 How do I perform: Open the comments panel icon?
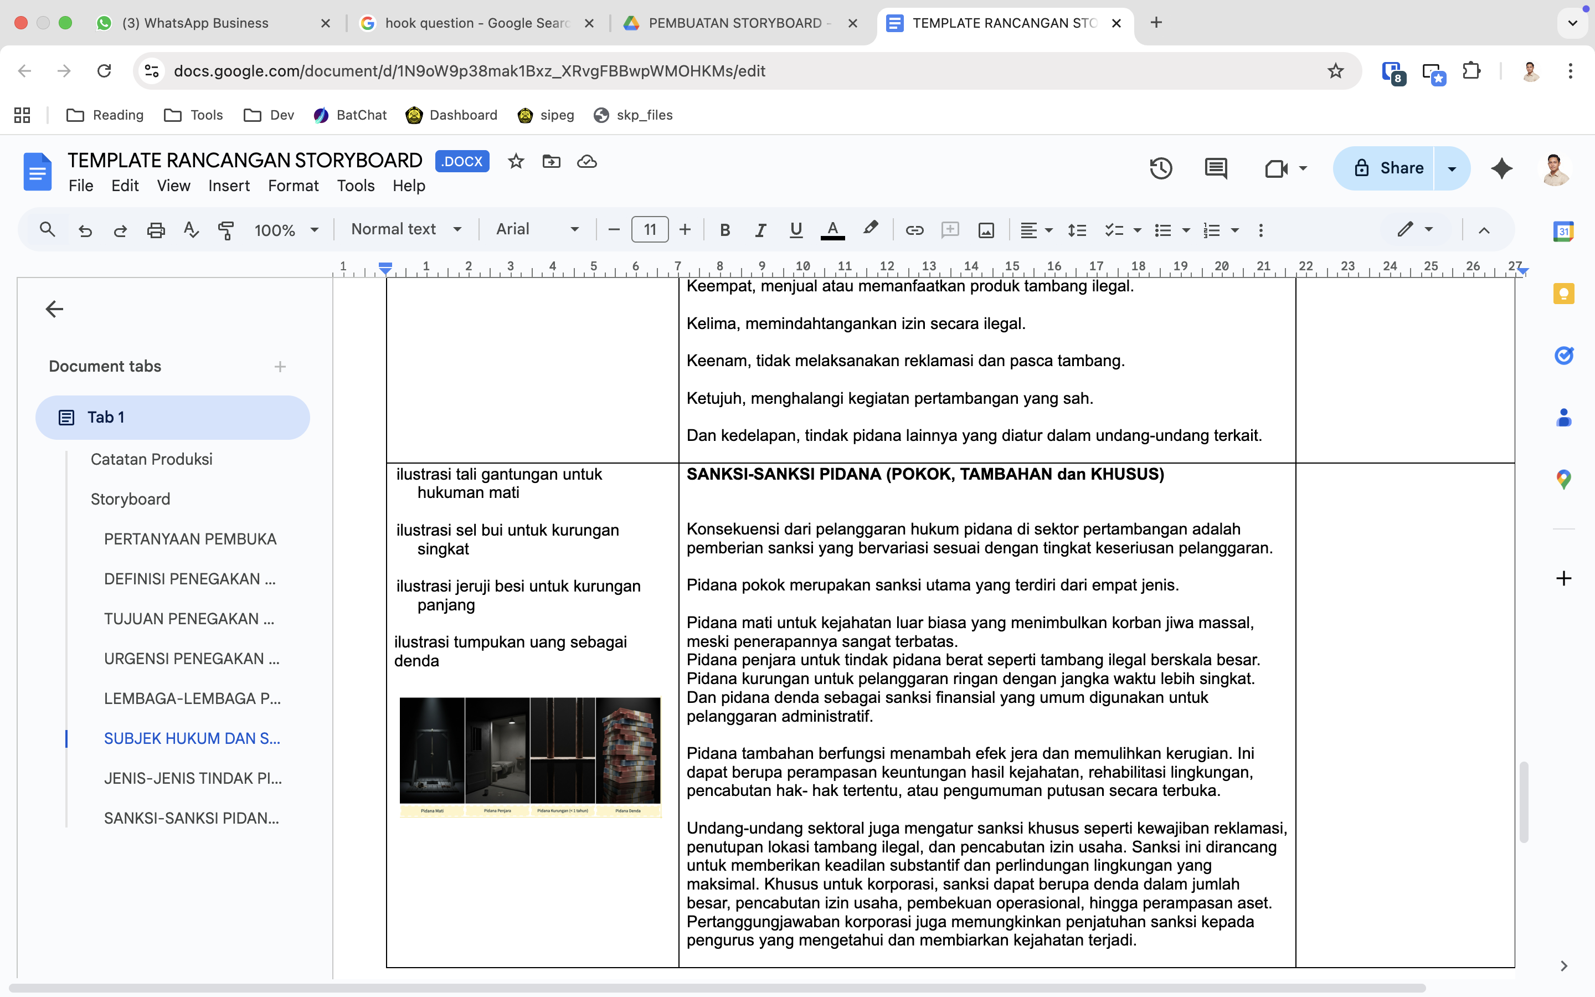(x=1216, y=169)
